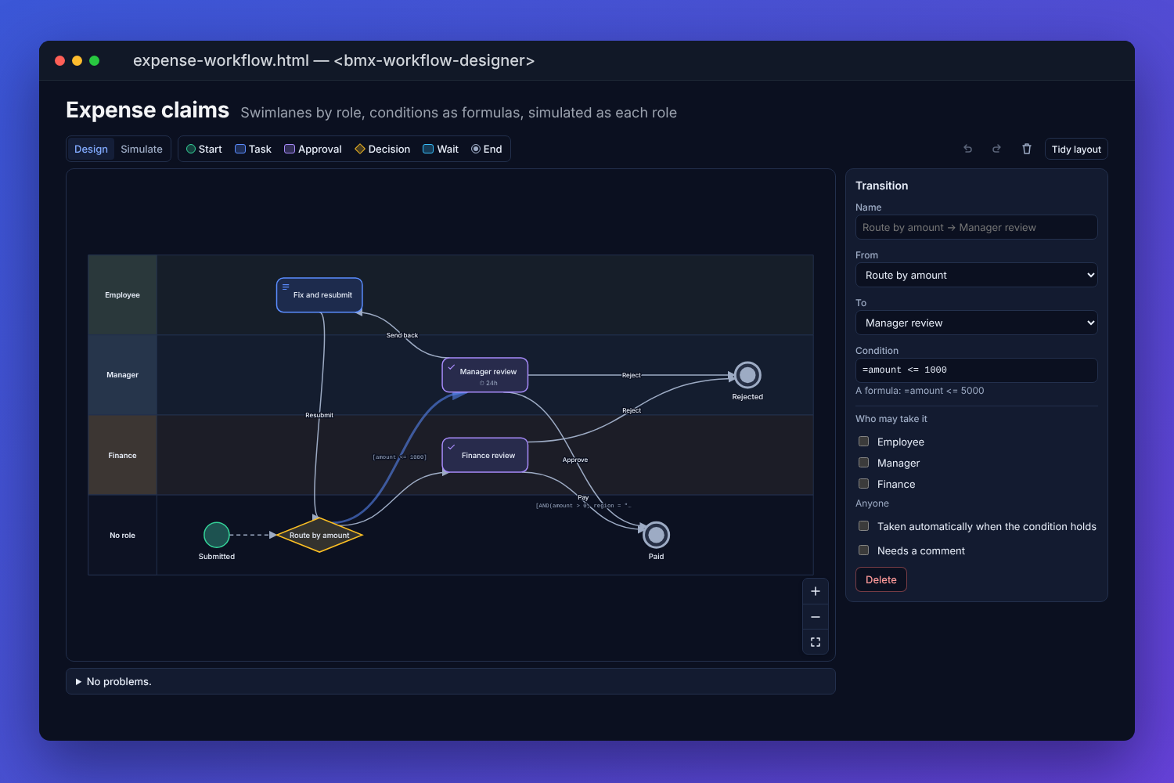Add a Start node from palette

204,149
